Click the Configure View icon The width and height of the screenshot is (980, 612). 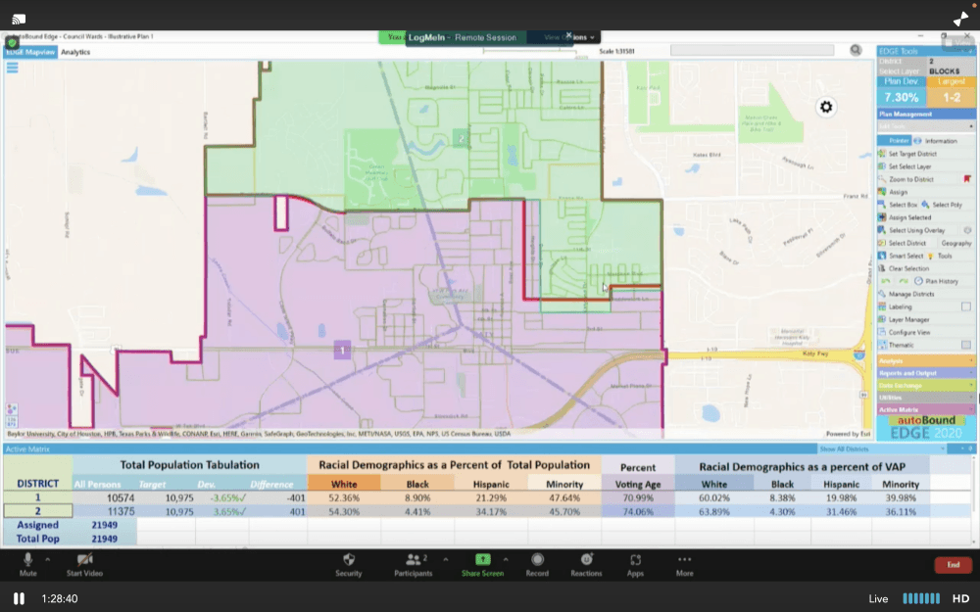coord(882,332)
